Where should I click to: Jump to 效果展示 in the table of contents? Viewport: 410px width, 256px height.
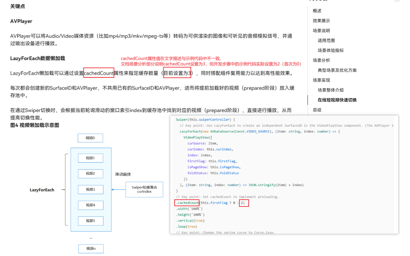point(321,21)
